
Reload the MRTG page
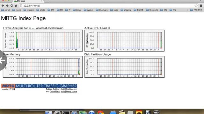[12, 6]
